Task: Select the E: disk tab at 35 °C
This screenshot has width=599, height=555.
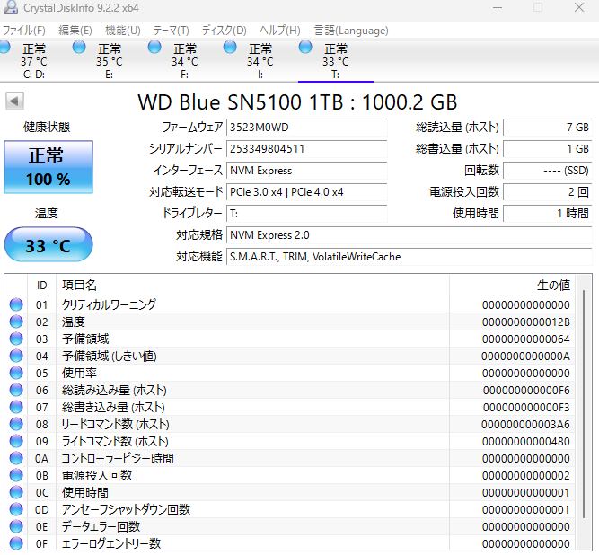Action: (110, 60)
